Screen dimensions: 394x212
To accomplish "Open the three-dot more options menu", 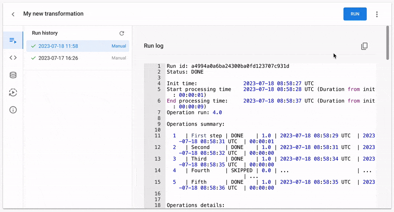I will (x=376, y=14).
